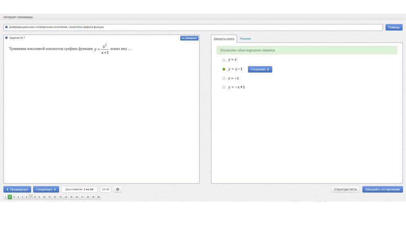Click Следующее next to the selected answer
Image resolution: width=406 pixels, height=228 pixels.
260,69
